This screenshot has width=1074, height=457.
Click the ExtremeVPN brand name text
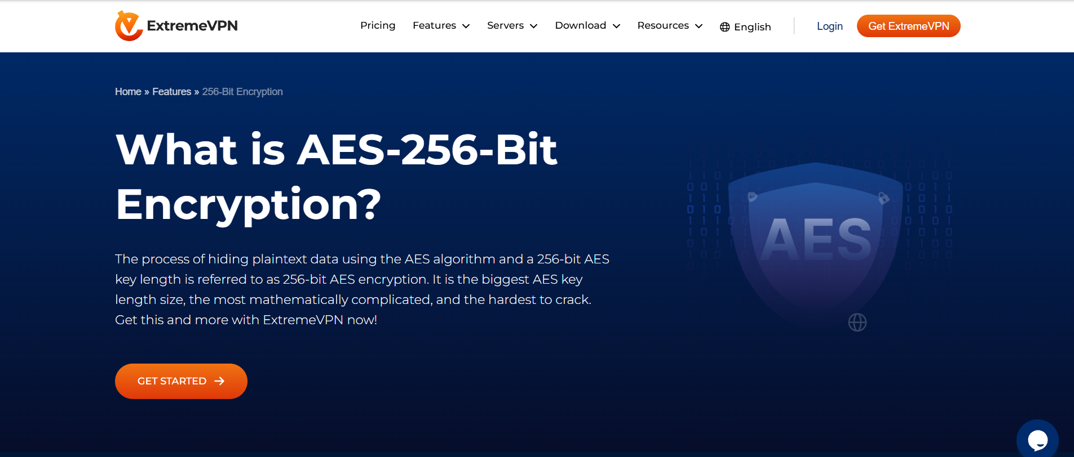[x=192, y=26]
